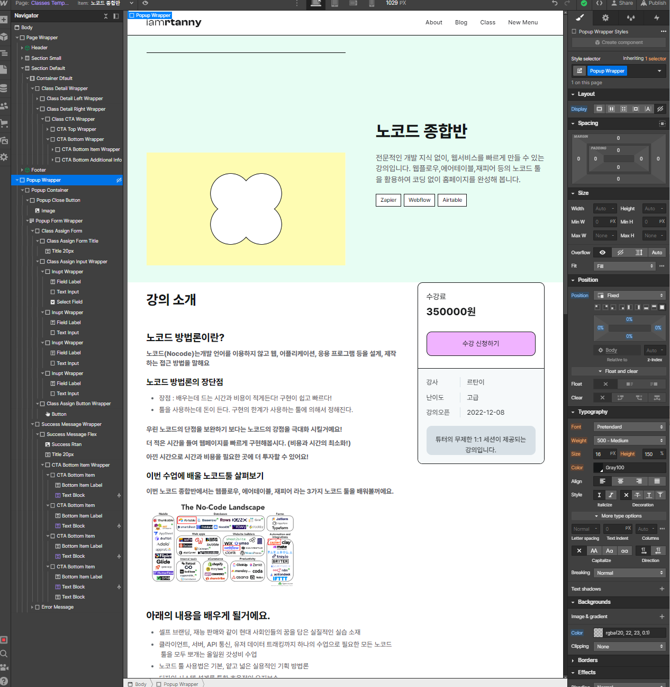Open the Users icon in left sidebar

4,106
